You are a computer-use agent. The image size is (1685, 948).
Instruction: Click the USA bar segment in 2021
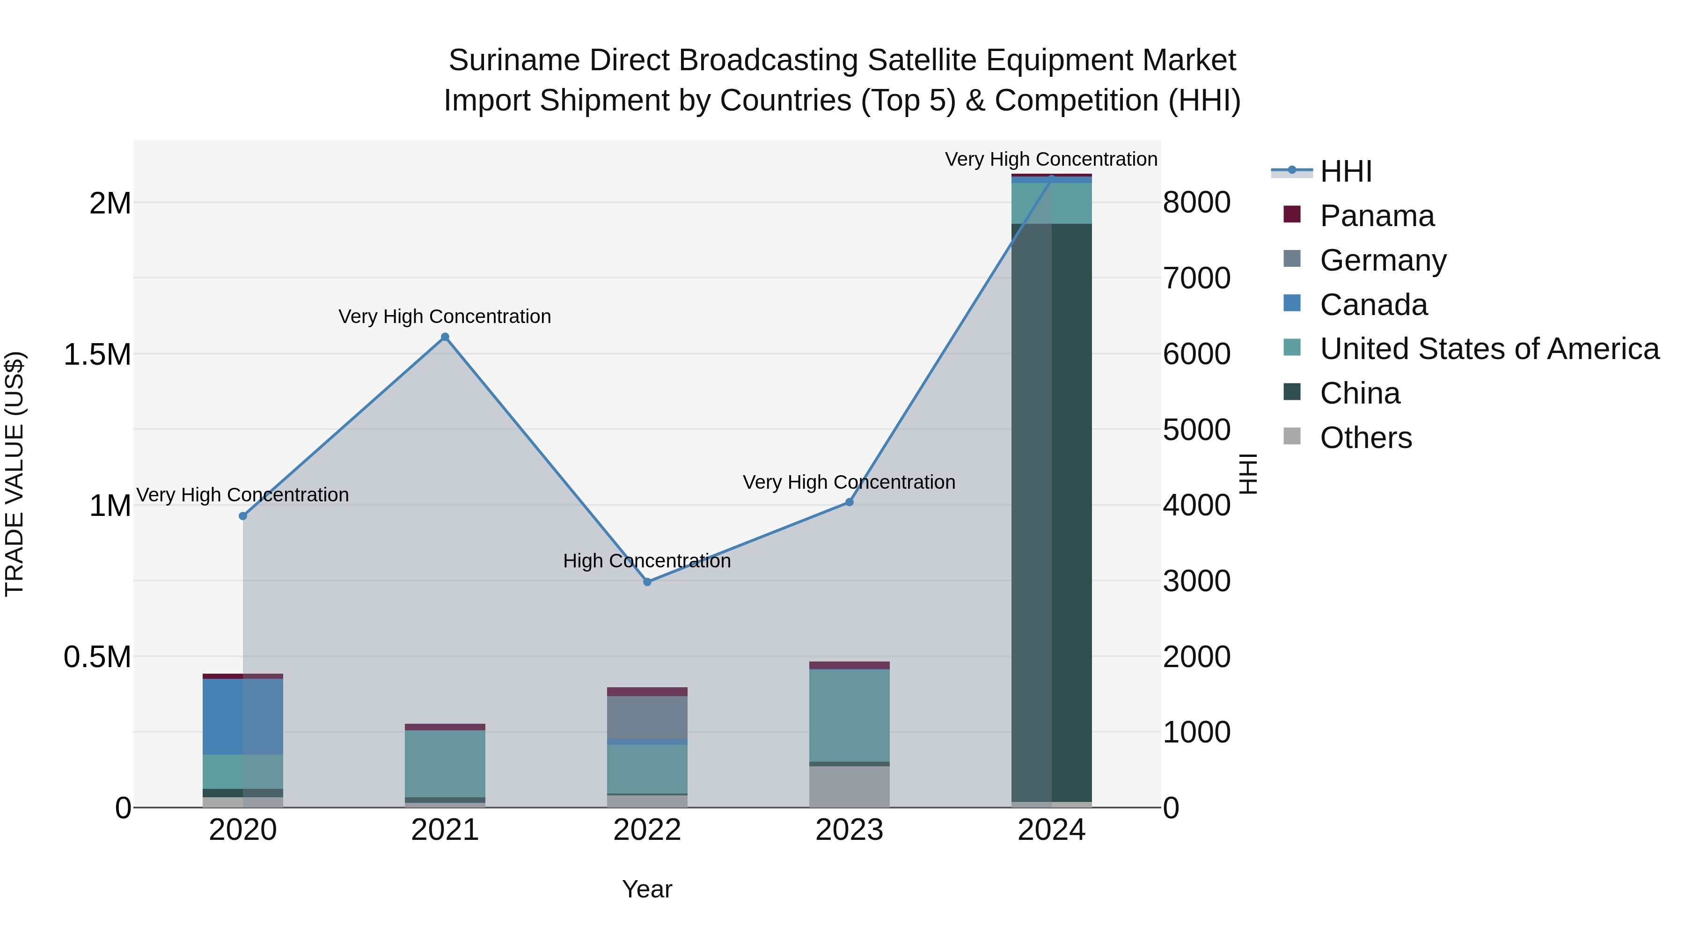pos(445,764)
